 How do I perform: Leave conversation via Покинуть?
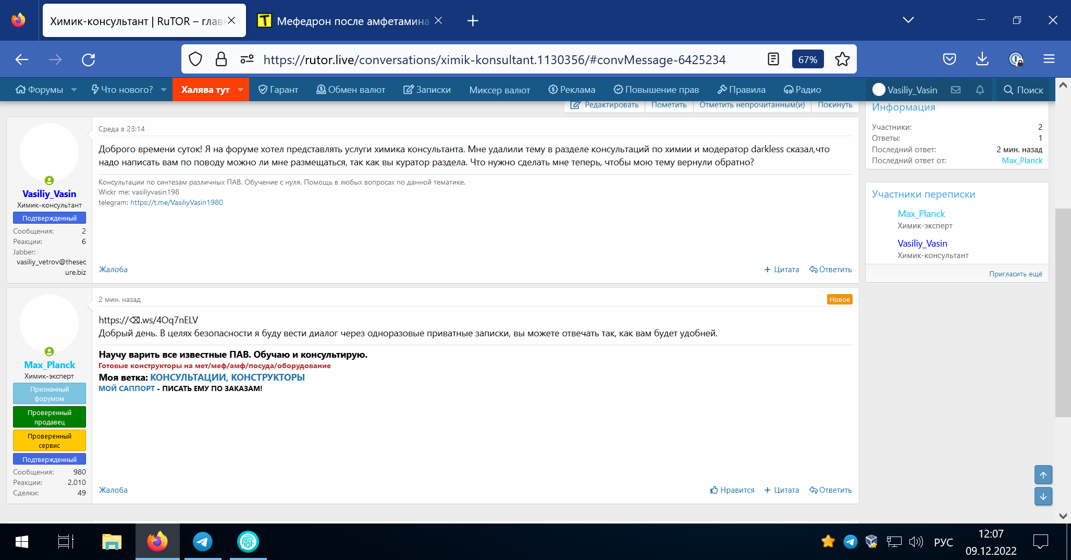[x=835, y=105]
